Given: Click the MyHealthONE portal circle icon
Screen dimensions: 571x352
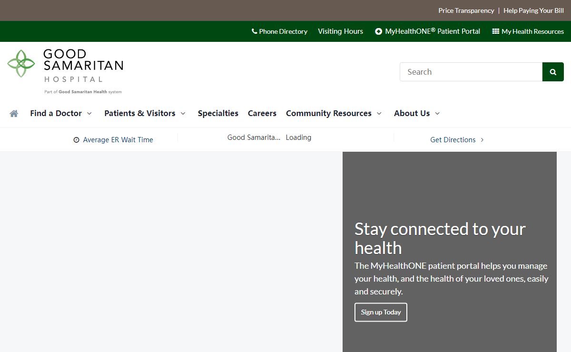Looking at the screenshot, I should coord(379,31).
